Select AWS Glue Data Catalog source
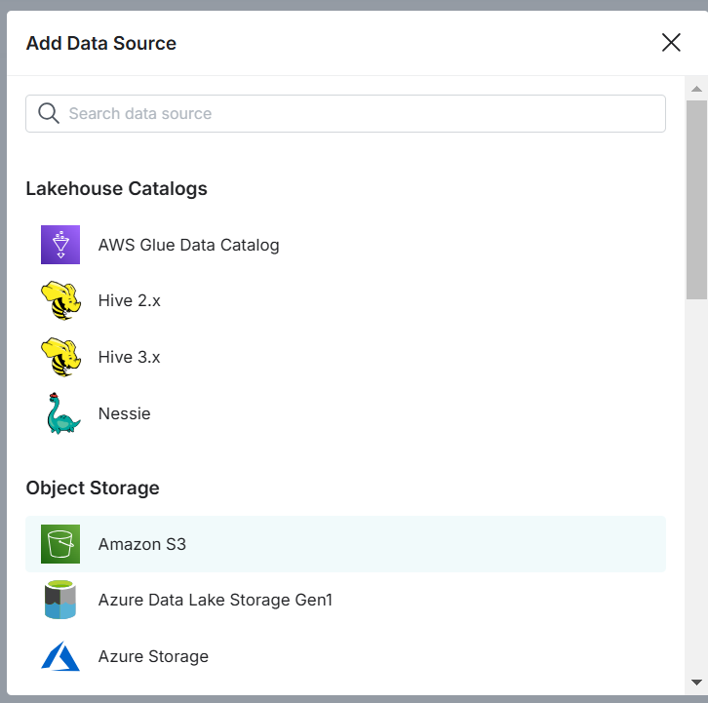The image size is (708, 703). click(188, 245)
